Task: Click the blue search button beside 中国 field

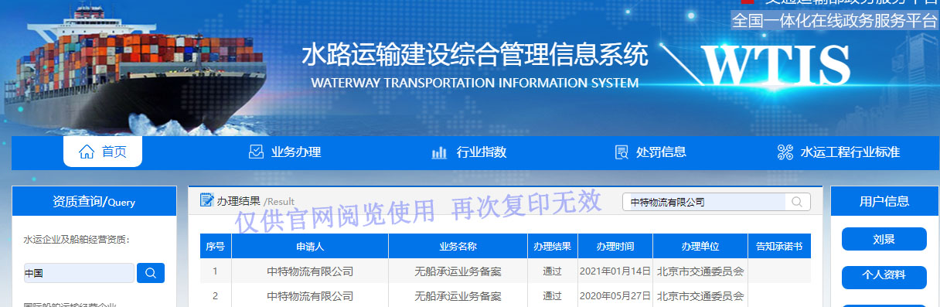Action: [x=151, y=273]
